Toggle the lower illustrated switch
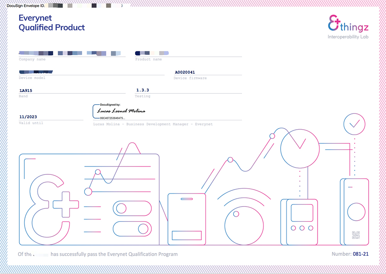Image resolution: width=386 pixels, height=274 pixels. tap(132, 229)
